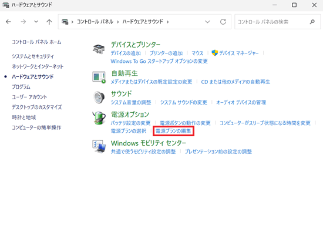Expand the address bar history dropdown

point(207,22)
